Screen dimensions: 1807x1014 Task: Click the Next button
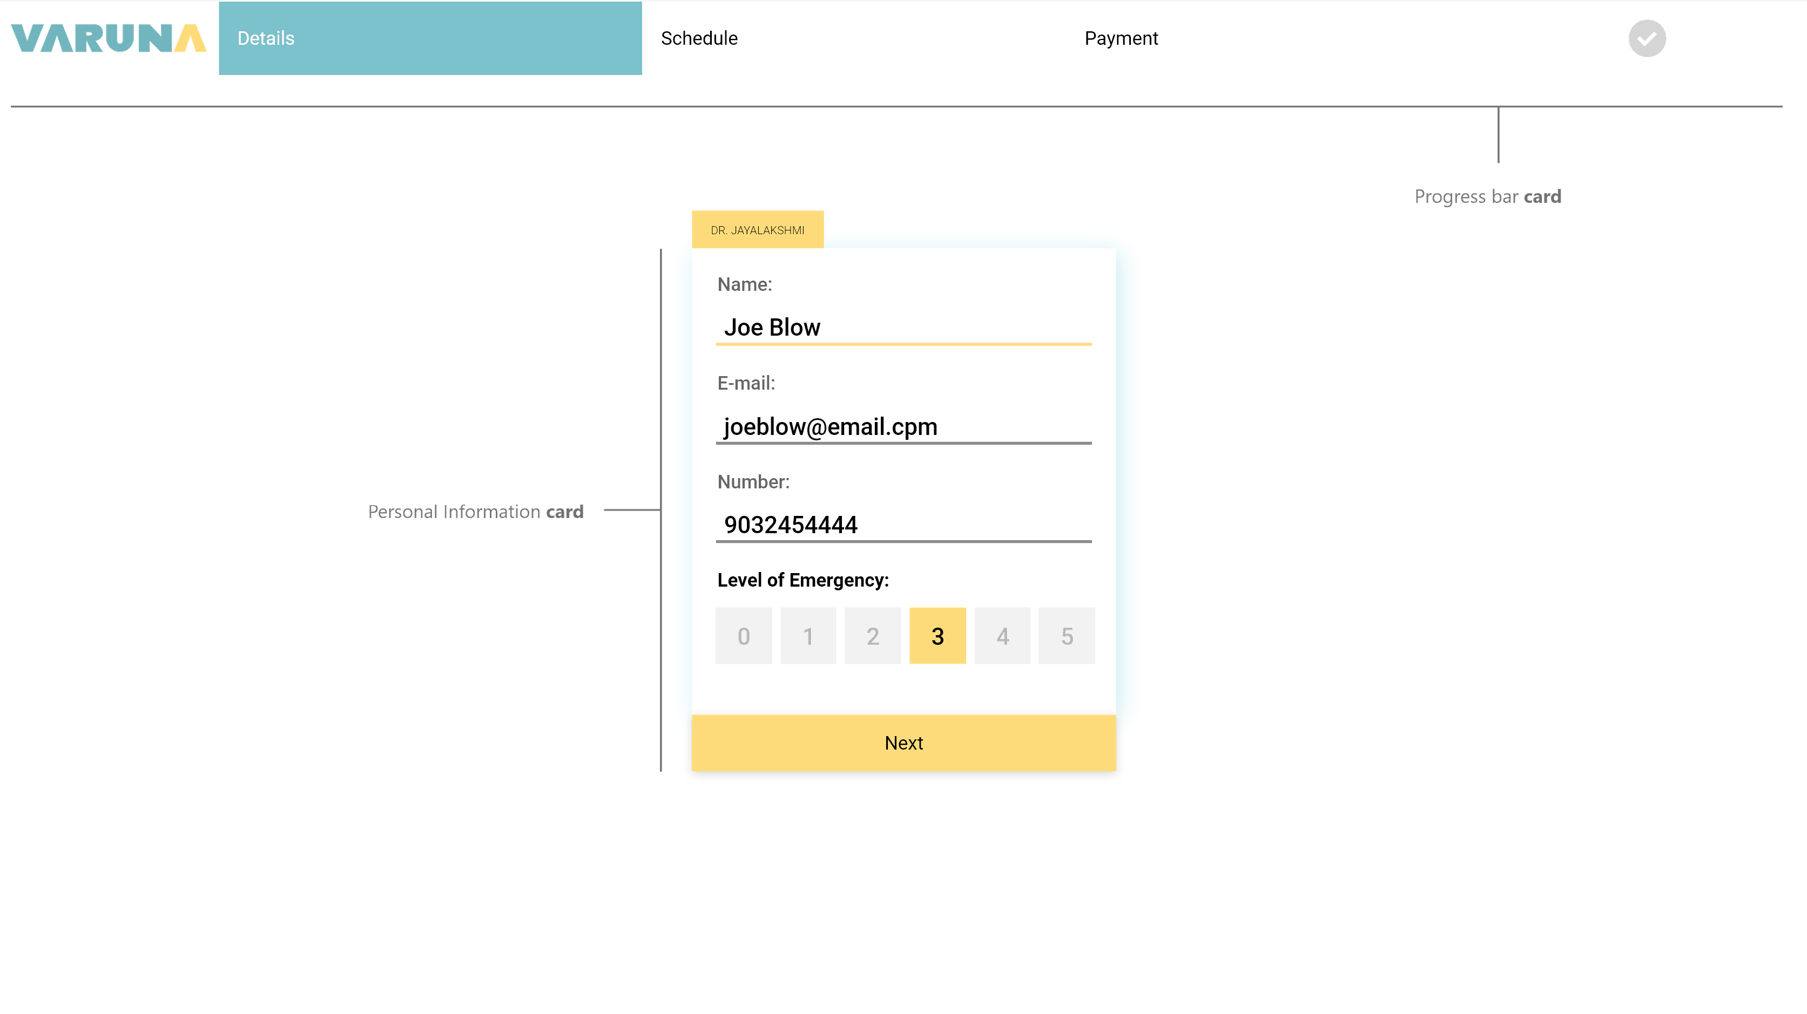click(x=903, y=743)
